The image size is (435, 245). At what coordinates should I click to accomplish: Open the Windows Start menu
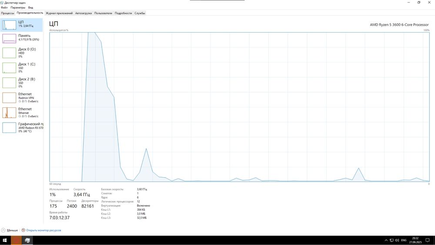pyautogui.click(x=5, y=240)
